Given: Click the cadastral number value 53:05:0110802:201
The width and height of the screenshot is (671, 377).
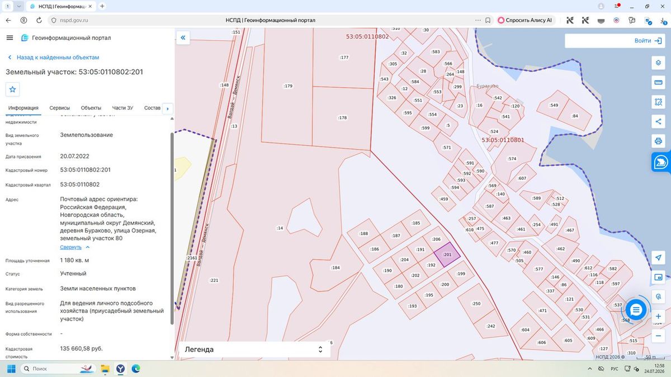Looking at the screenshot, I should [85, 170].
